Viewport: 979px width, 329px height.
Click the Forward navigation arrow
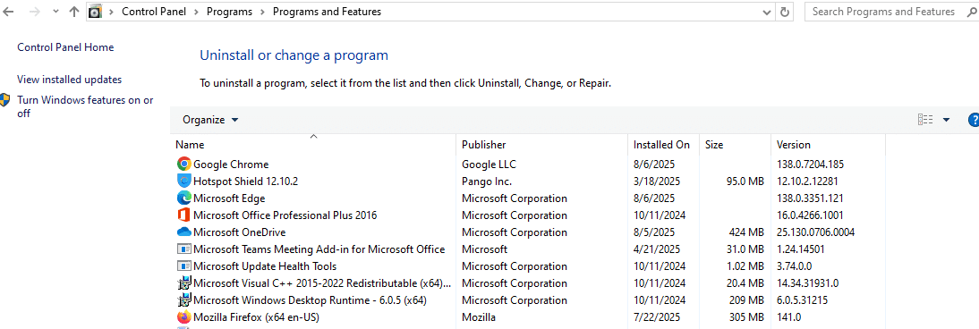coord(35,12)
